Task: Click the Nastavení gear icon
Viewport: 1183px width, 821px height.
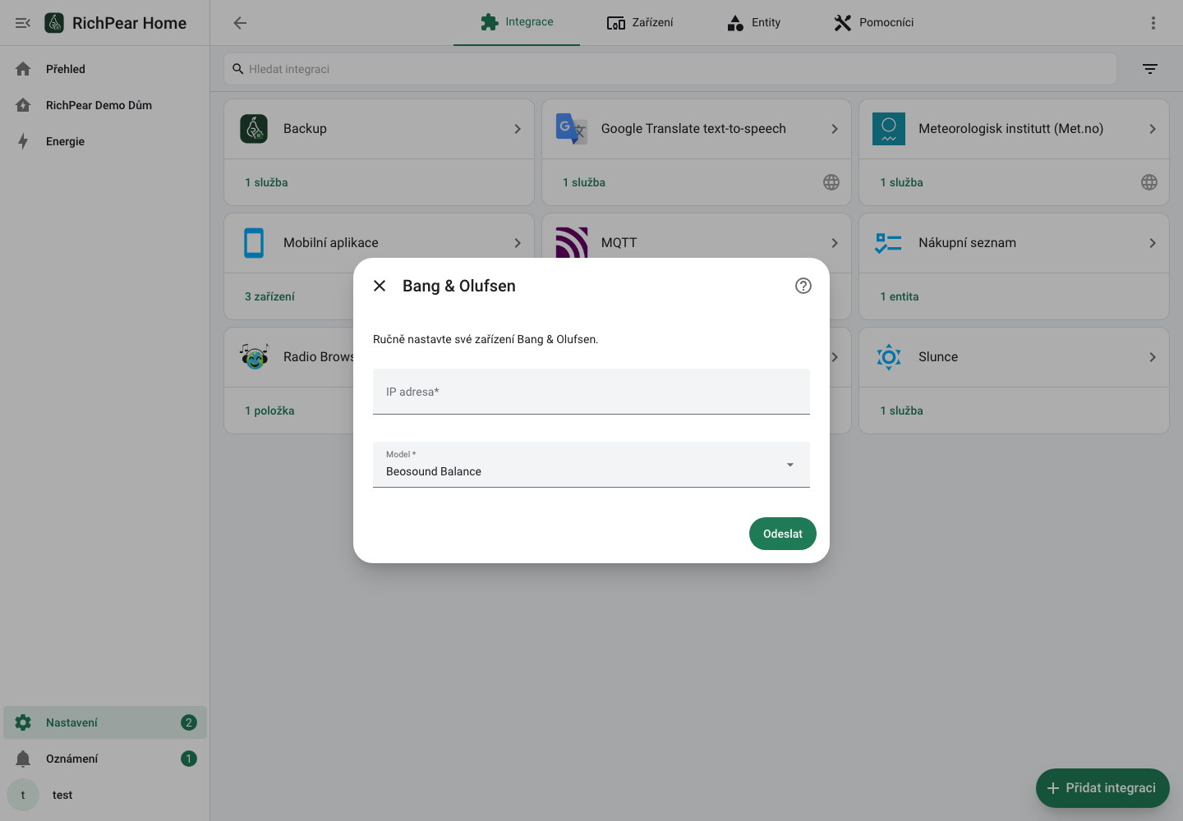Action: pos(23,722)
